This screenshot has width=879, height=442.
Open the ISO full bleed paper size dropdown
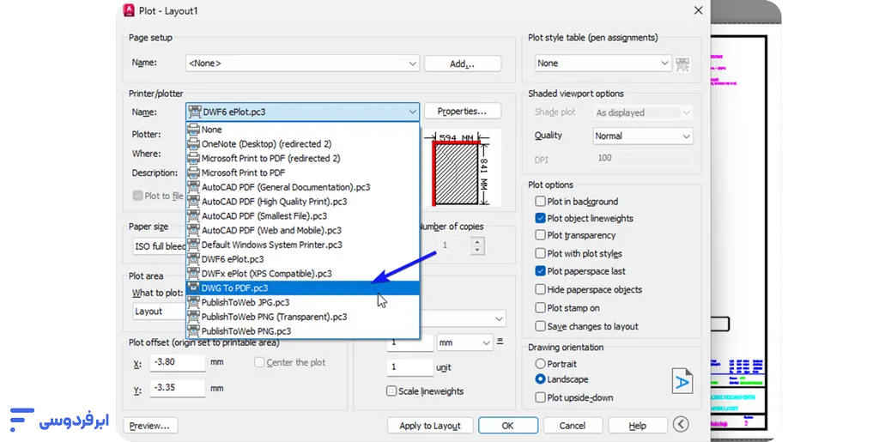click(x=160, y=246)
